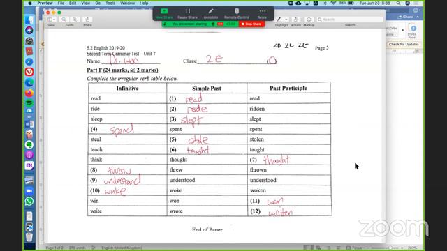Click the battery status indicator

pos(351,3)
